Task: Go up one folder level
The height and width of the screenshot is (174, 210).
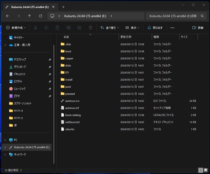Action: pos(30,16)
